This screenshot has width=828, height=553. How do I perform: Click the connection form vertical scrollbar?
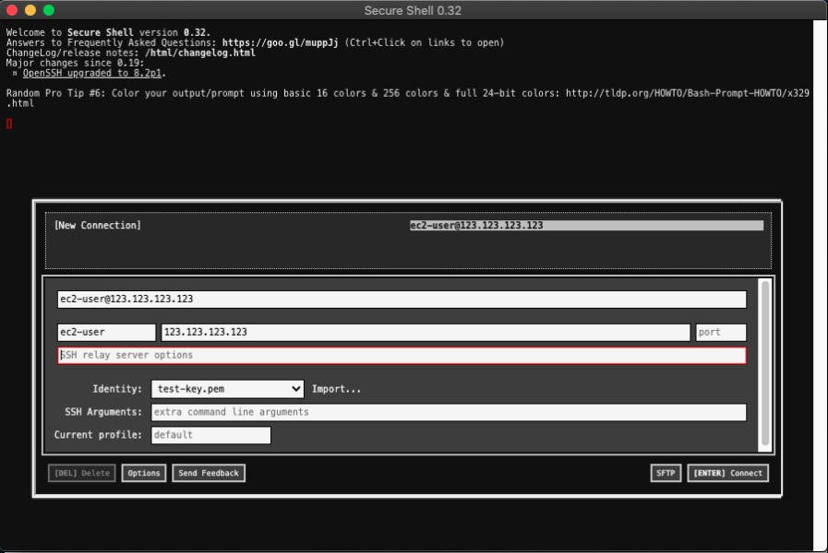point(764,365)
